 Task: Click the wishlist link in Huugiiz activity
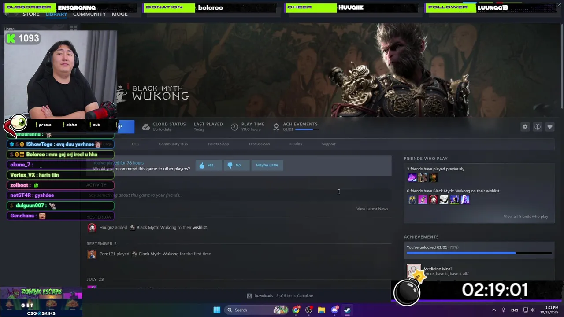(x=200, y=228)
